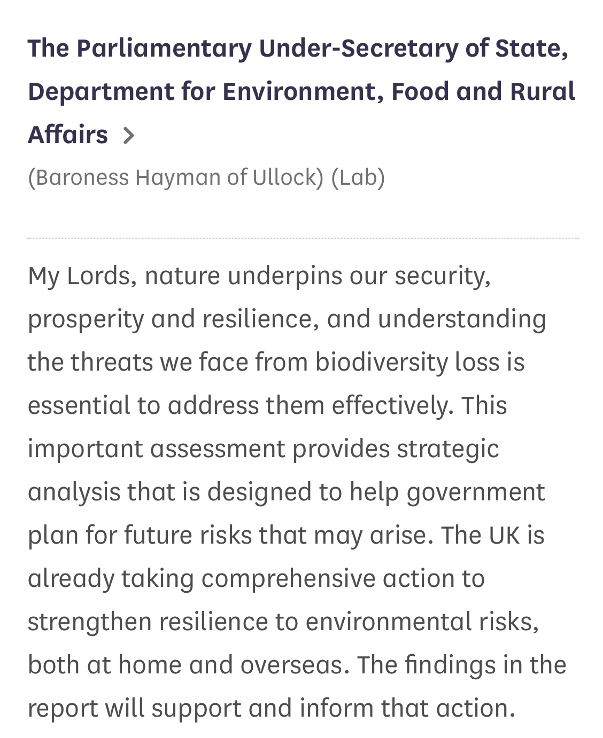Viewport: 603px width, 738px height.
Task: Open the Parliamentary Under-Secretary of State heading link
Action: [297, 49]
